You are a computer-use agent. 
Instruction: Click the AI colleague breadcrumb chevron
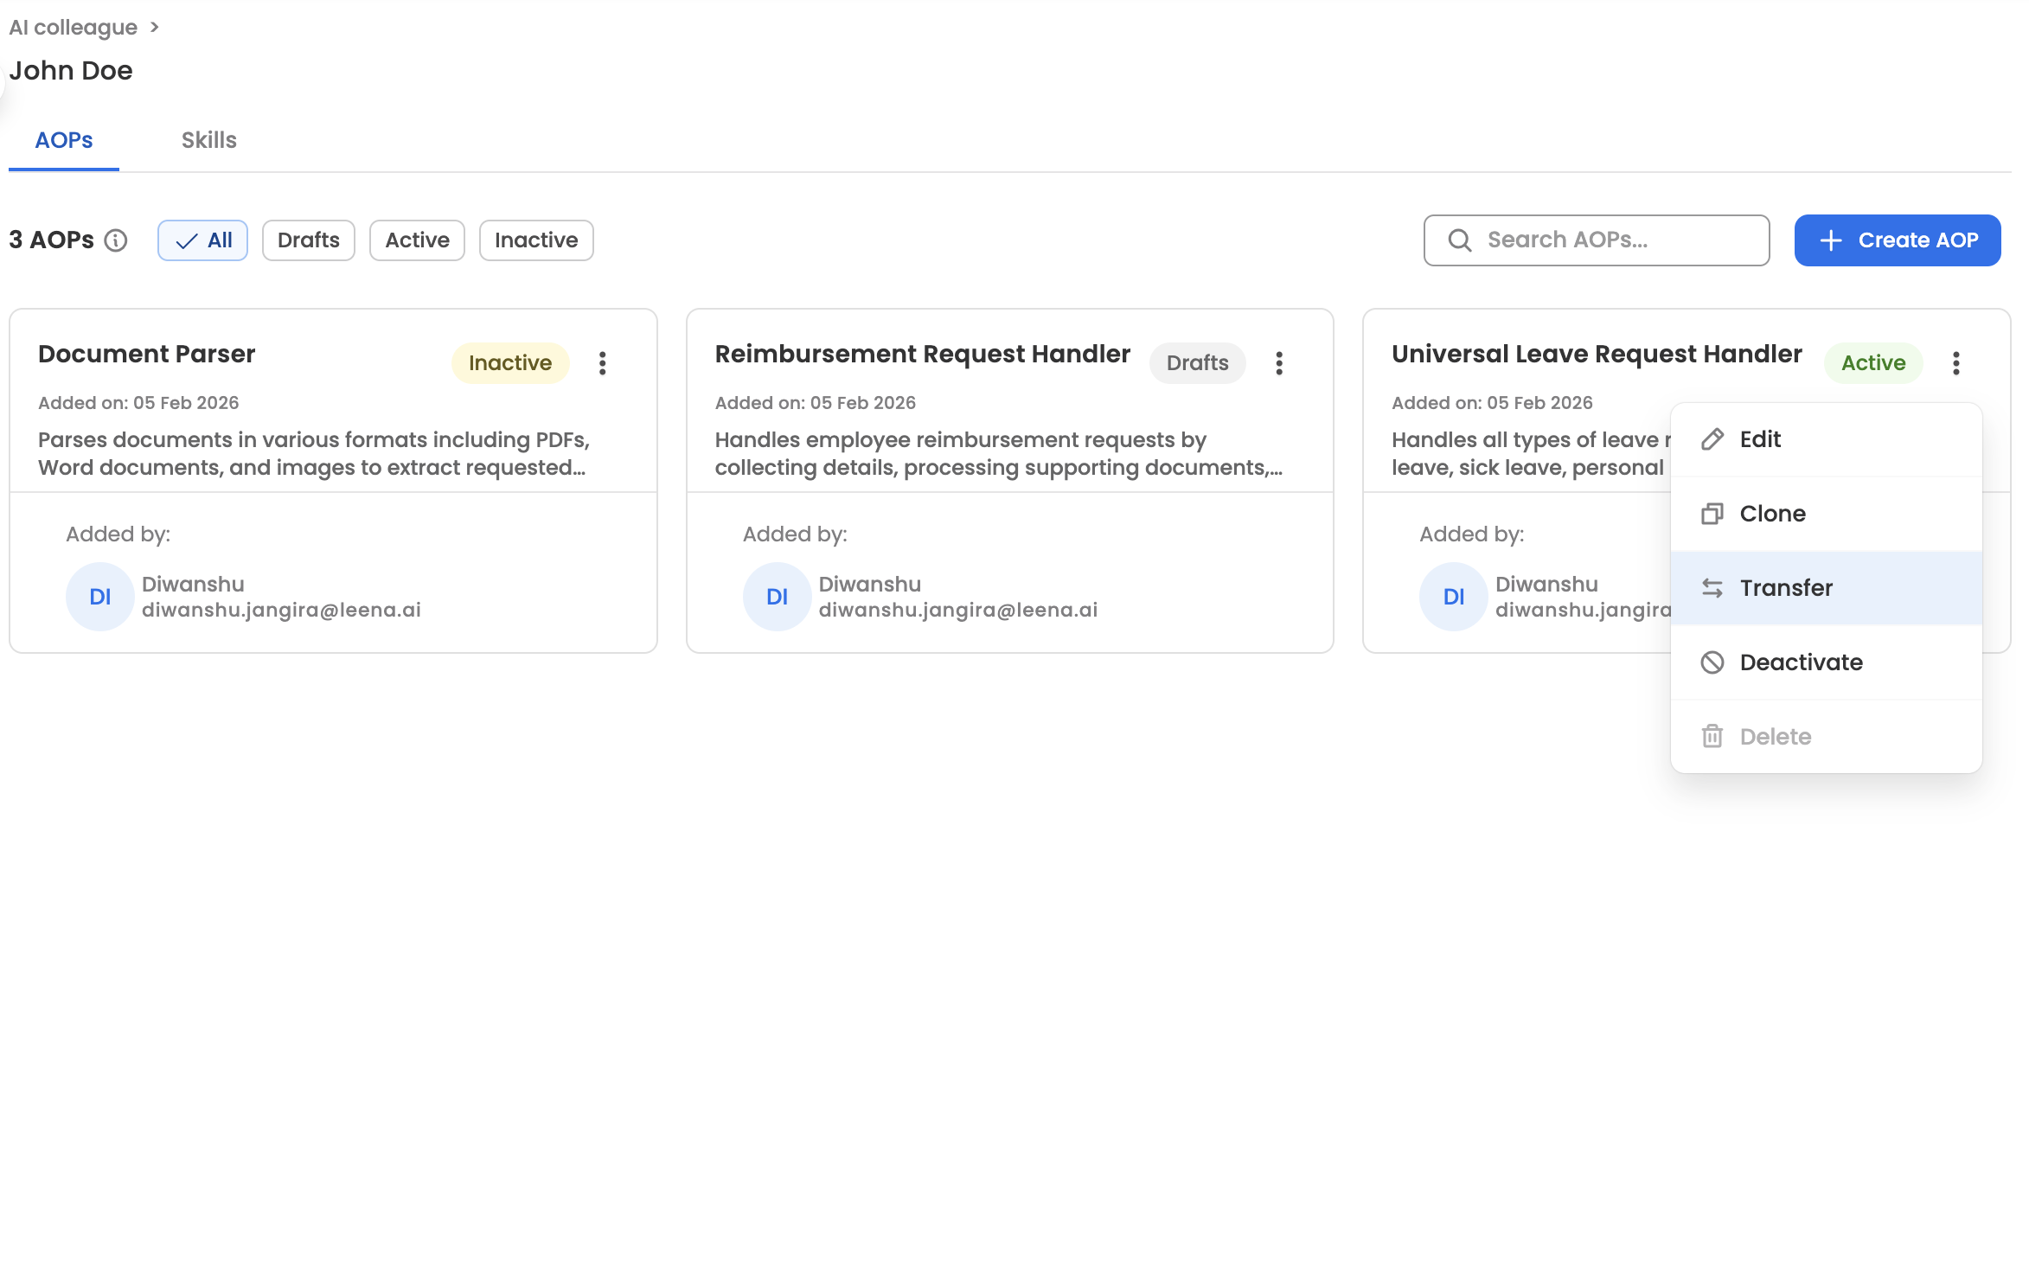pos(155,28)
